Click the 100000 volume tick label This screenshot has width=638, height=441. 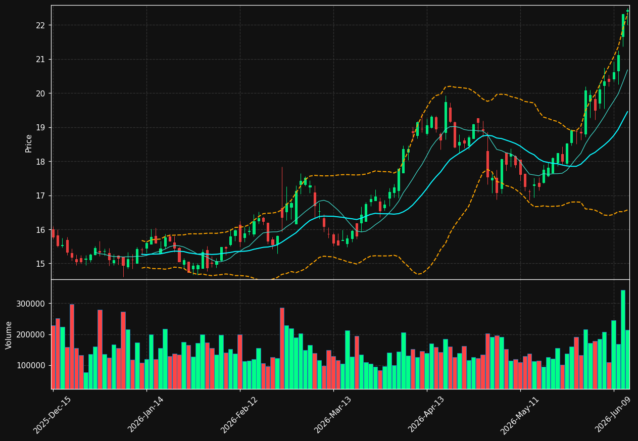pyautogui.click(x=30, y=365)
